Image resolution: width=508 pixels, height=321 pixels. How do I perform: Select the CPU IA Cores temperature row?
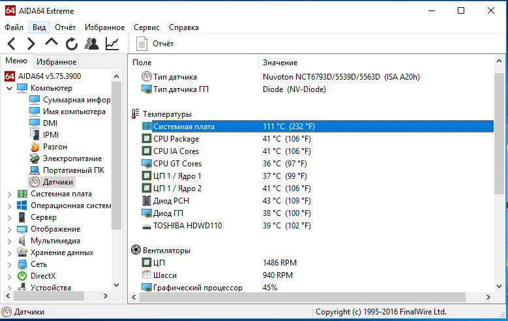coord(318,151)
